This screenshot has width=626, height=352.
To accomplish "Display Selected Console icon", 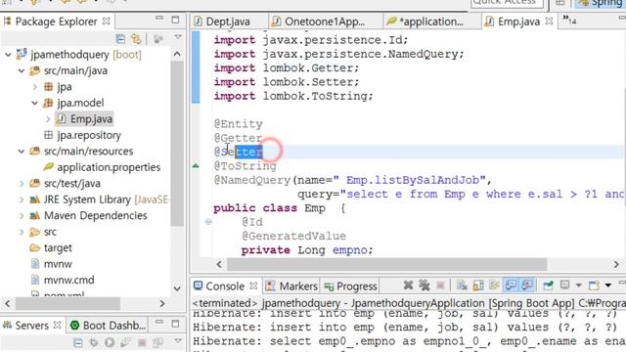I will pyautogui.click(x=564, y=285).
